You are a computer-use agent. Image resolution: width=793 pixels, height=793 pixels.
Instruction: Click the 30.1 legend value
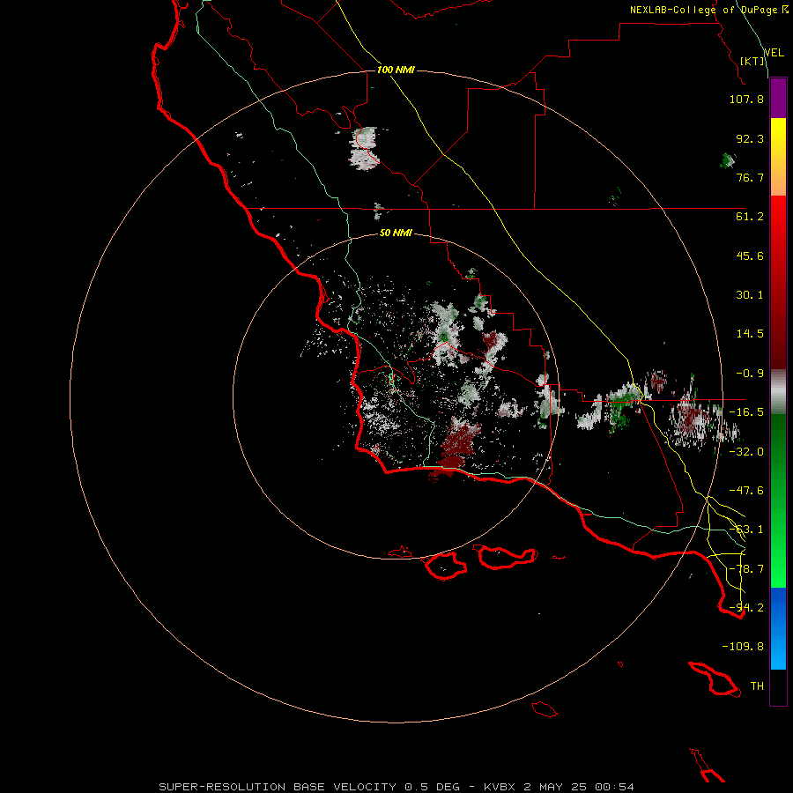point(750,295)
